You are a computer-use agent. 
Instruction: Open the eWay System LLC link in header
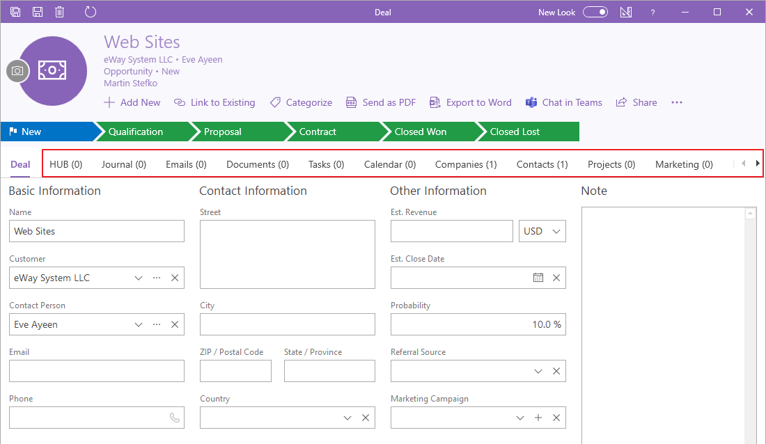click(139, 60)
